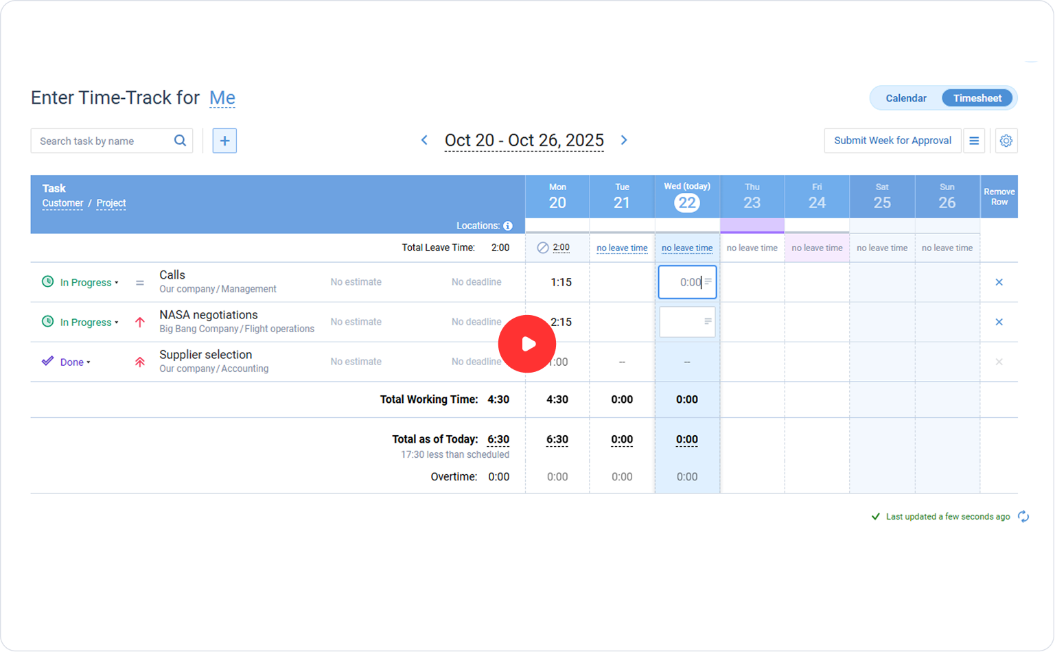Click the plus icon to add task
This screenshot has width=1055, height=652.
coord(224,141)
